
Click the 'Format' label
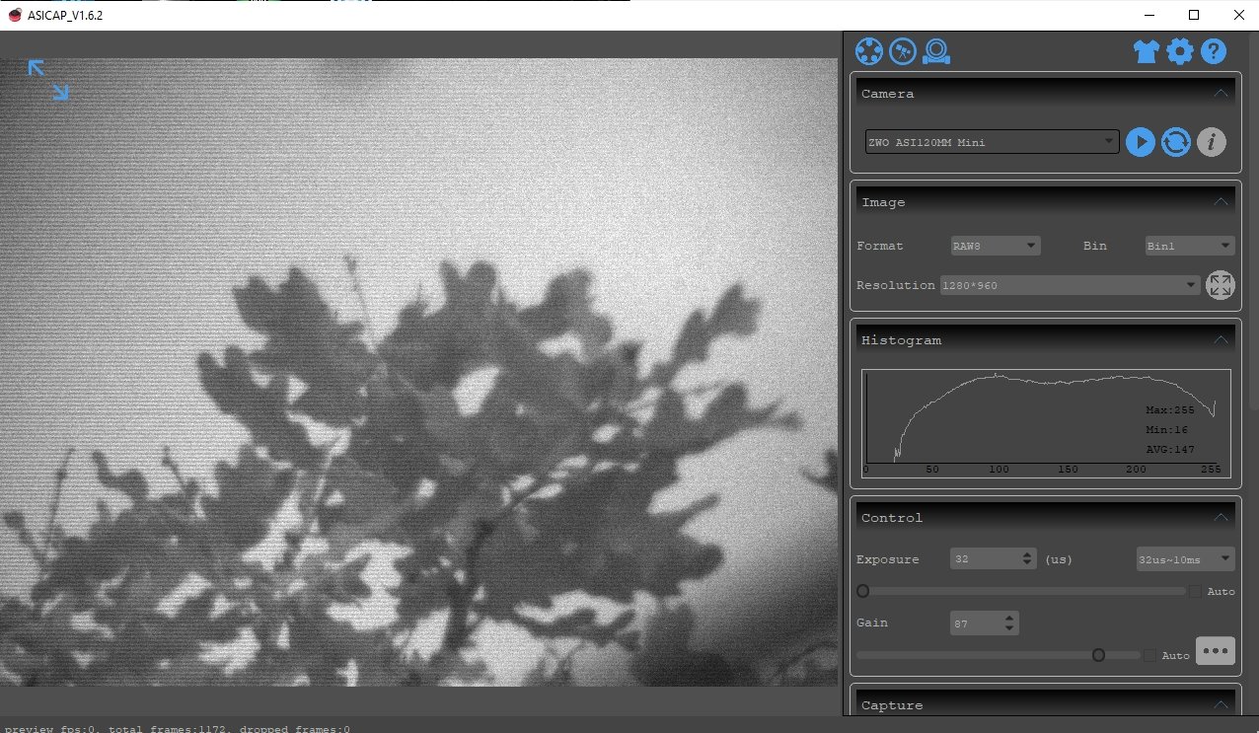click(880, 246)
